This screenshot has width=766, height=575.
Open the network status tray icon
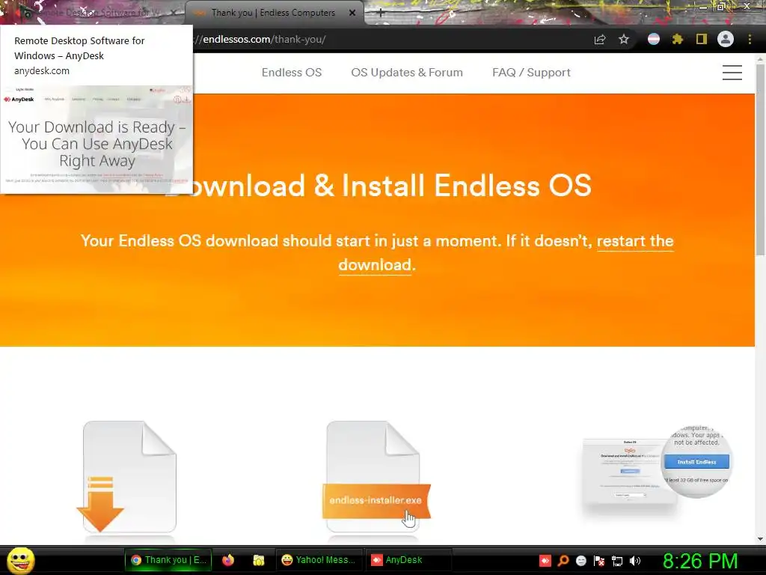point(617,561)
